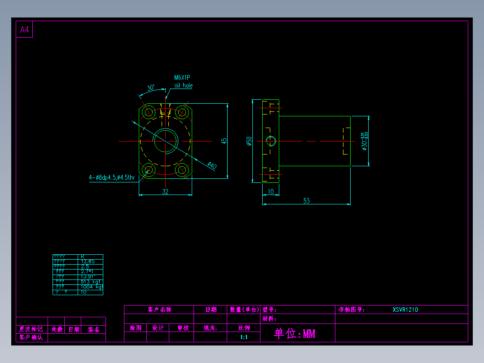Select the 更改标记 revision label
This screenshot has width=484, height=363.
click(31, 329)
